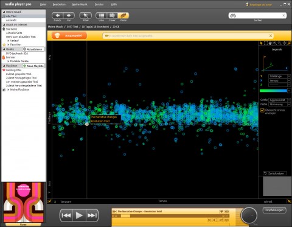Skip to the previous track
The image size is (292, 227).
(66, 215)
